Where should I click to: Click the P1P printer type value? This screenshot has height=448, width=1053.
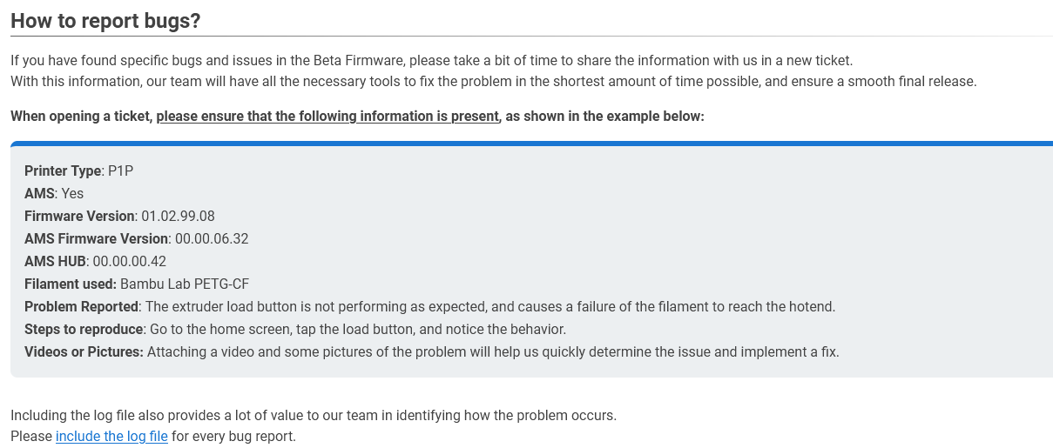pyautogui.click(x=120, y=171)
